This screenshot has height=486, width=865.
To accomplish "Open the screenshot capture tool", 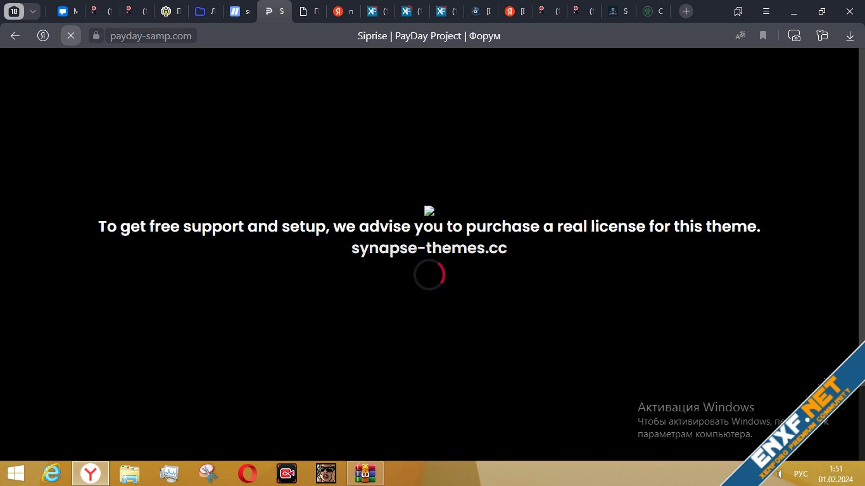I will [794, 36].
